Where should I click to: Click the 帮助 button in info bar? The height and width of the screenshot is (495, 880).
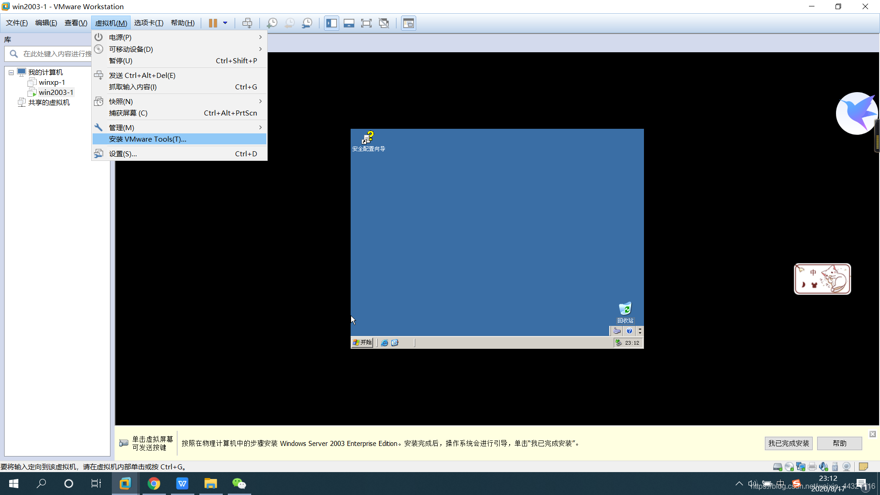(x=839, y=443)
